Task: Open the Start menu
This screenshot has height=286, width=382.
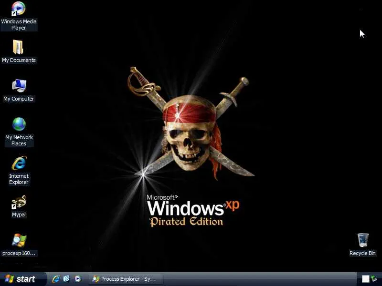Action: [x=22, y=279]
